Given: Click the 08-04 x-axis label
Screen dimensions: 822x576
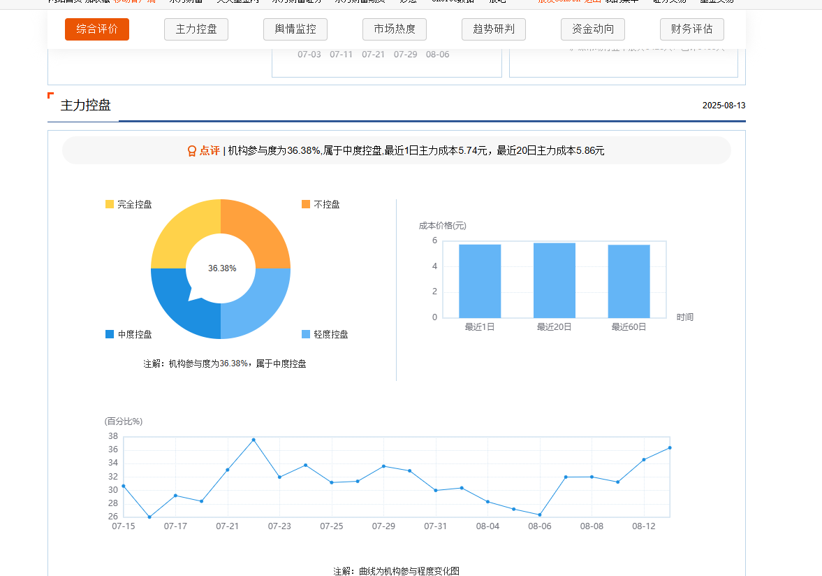Looking at the screenshot, I should point(487,526).
